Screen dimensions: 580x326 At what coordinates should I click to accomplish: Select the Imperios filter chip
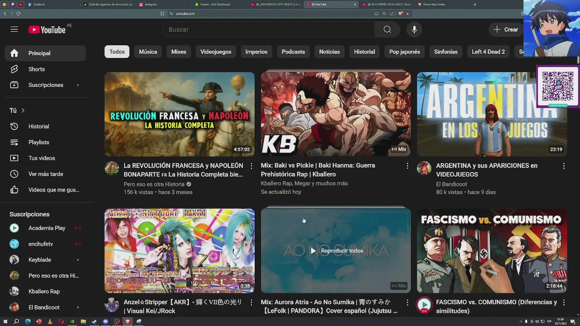tap(256, 52)
